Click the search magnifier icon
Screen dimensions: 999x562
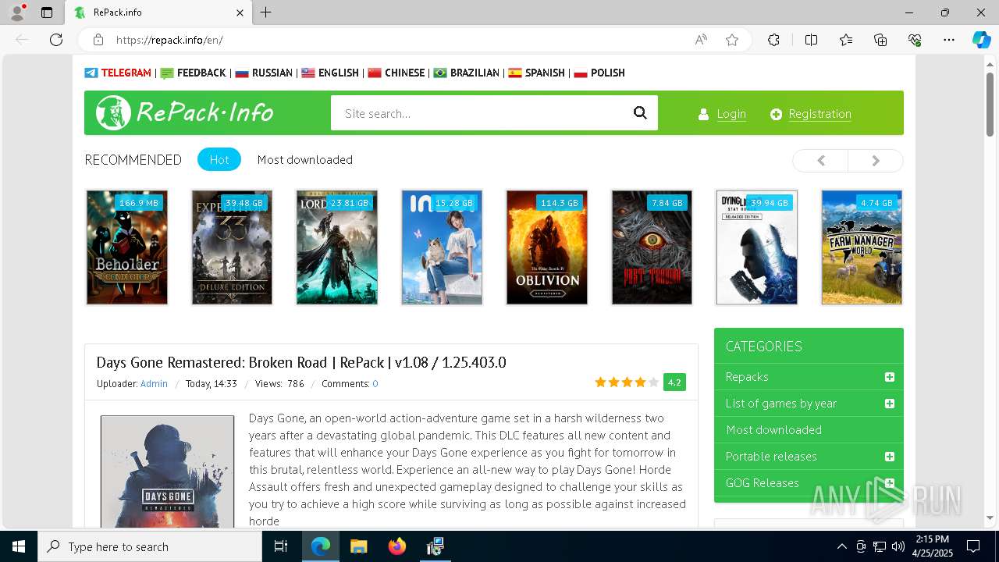640,113
